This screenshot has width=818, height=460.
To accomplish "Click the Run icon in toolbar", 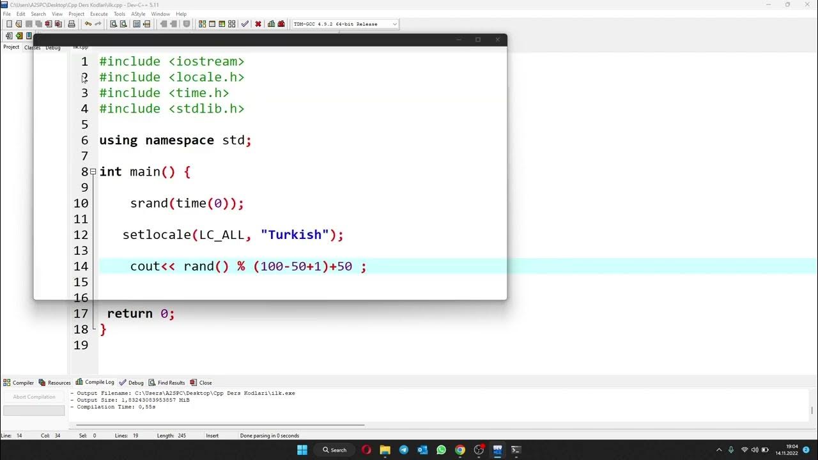I will 212,24.
